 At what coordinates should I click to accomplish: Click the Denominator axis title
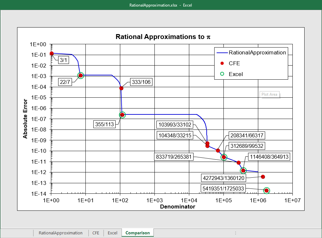(x=177, y=207)
